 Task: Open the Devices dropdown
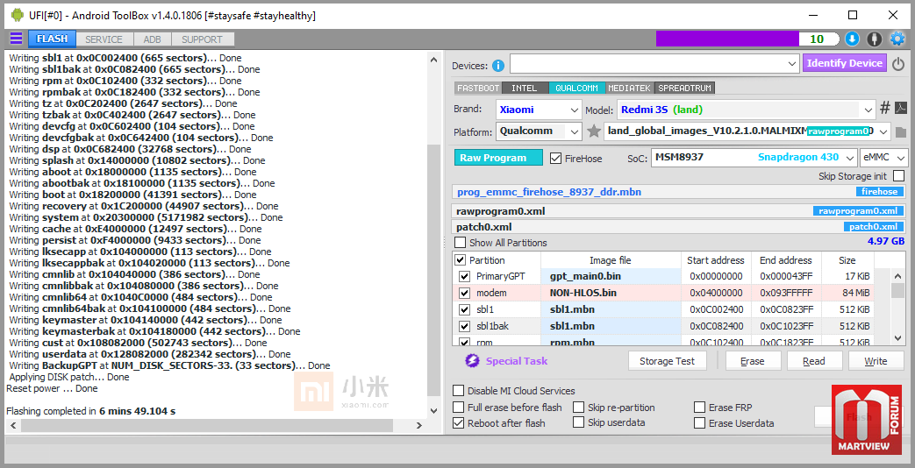tap(654, 63)
